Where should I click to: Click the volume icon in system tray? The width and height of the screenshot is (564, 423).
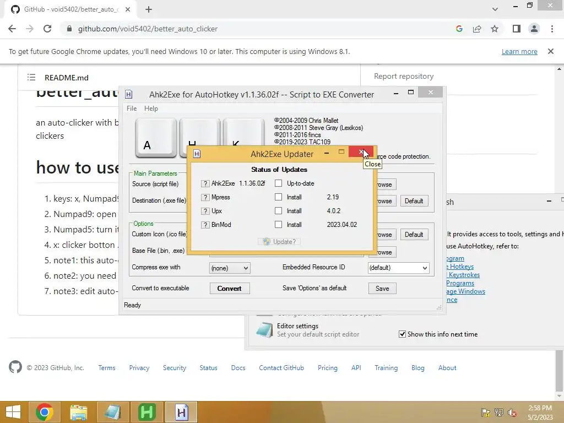click(512, 413)
